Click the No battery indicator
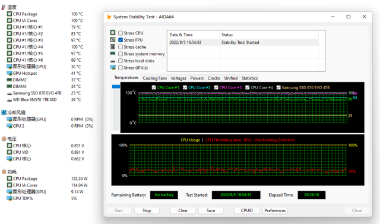 pos(164,195)
